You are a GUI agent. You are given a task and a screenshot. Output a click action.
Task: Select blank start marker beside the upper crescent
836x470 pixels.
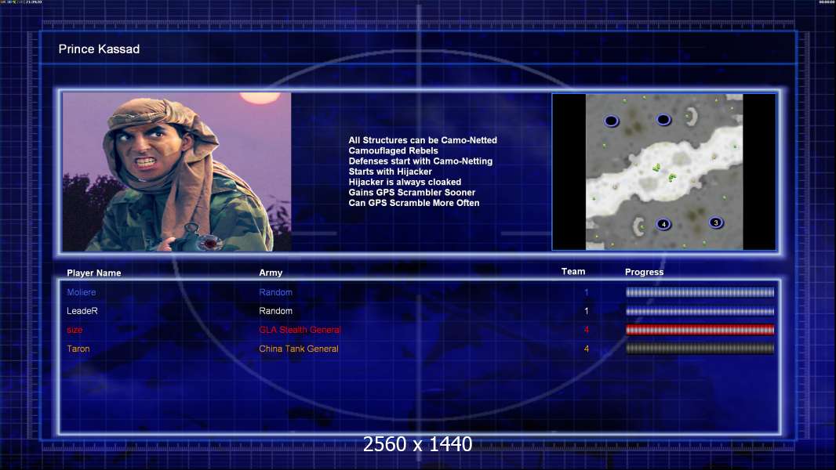pyautogui.click(x=663, y=120)
